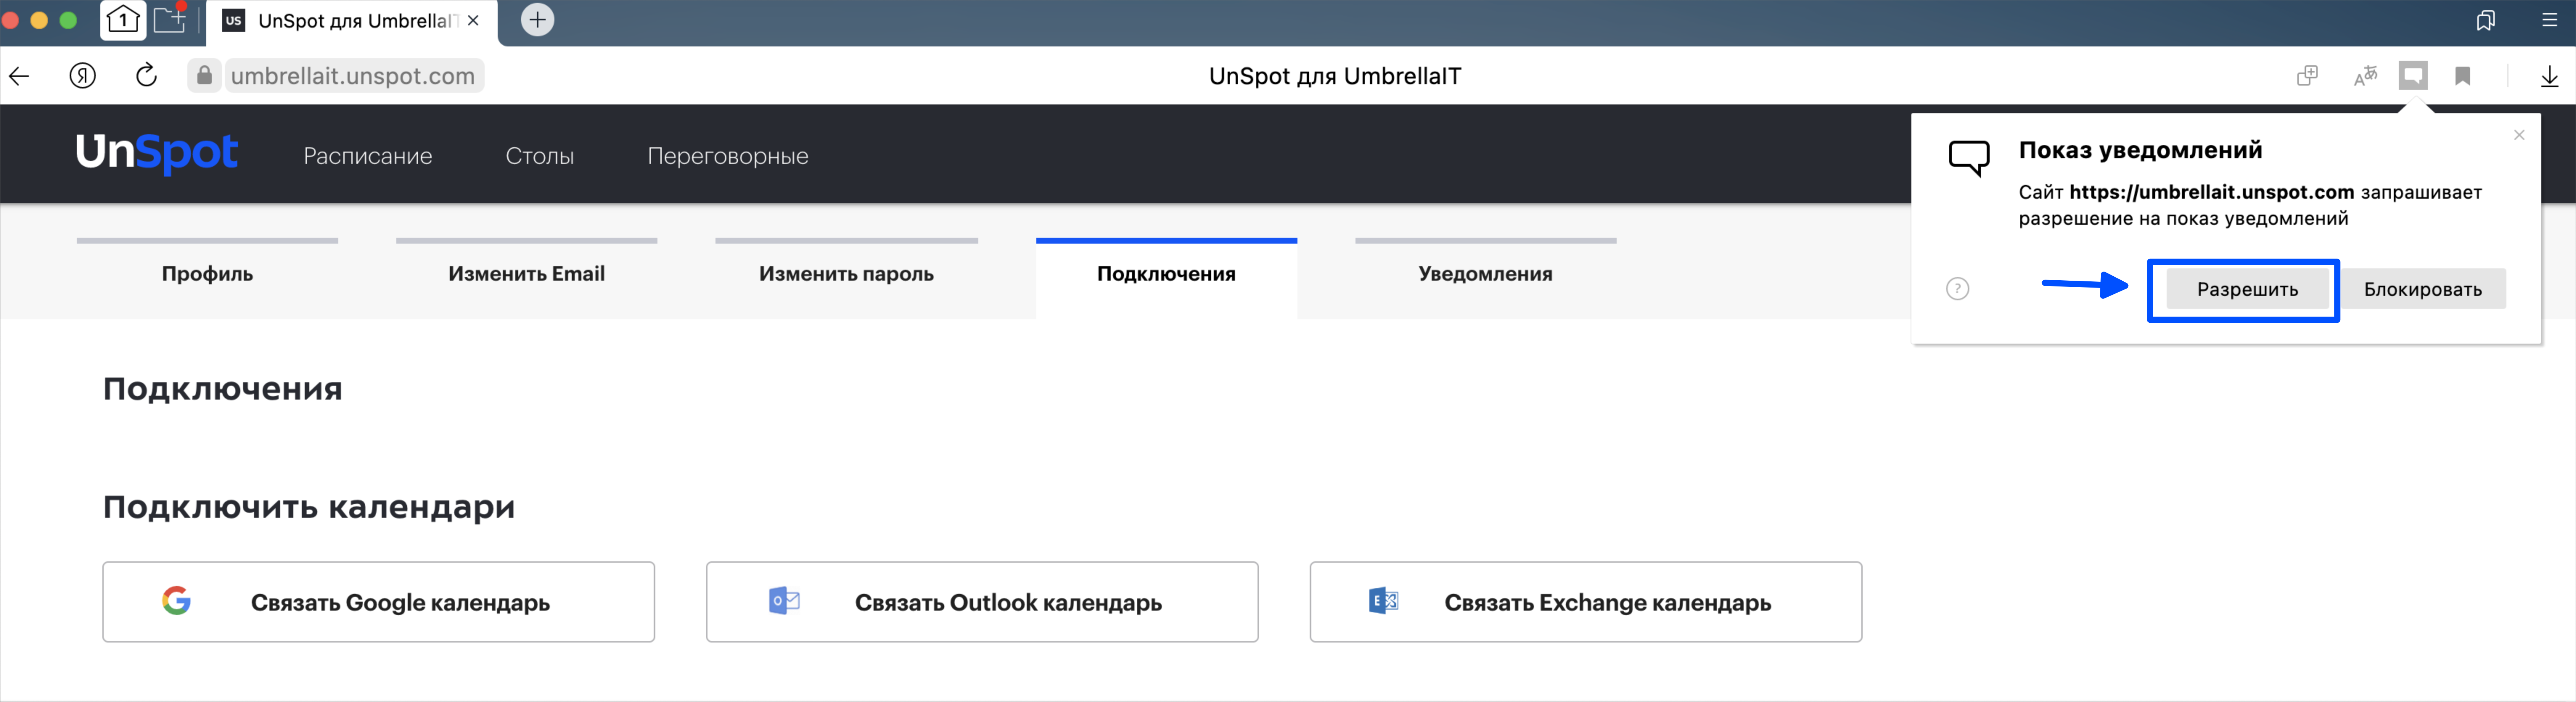Close the Показ уведомлений popup
Viewport: 2576px width, 702px height.
pyautogui.click(x=2519, y=135)
